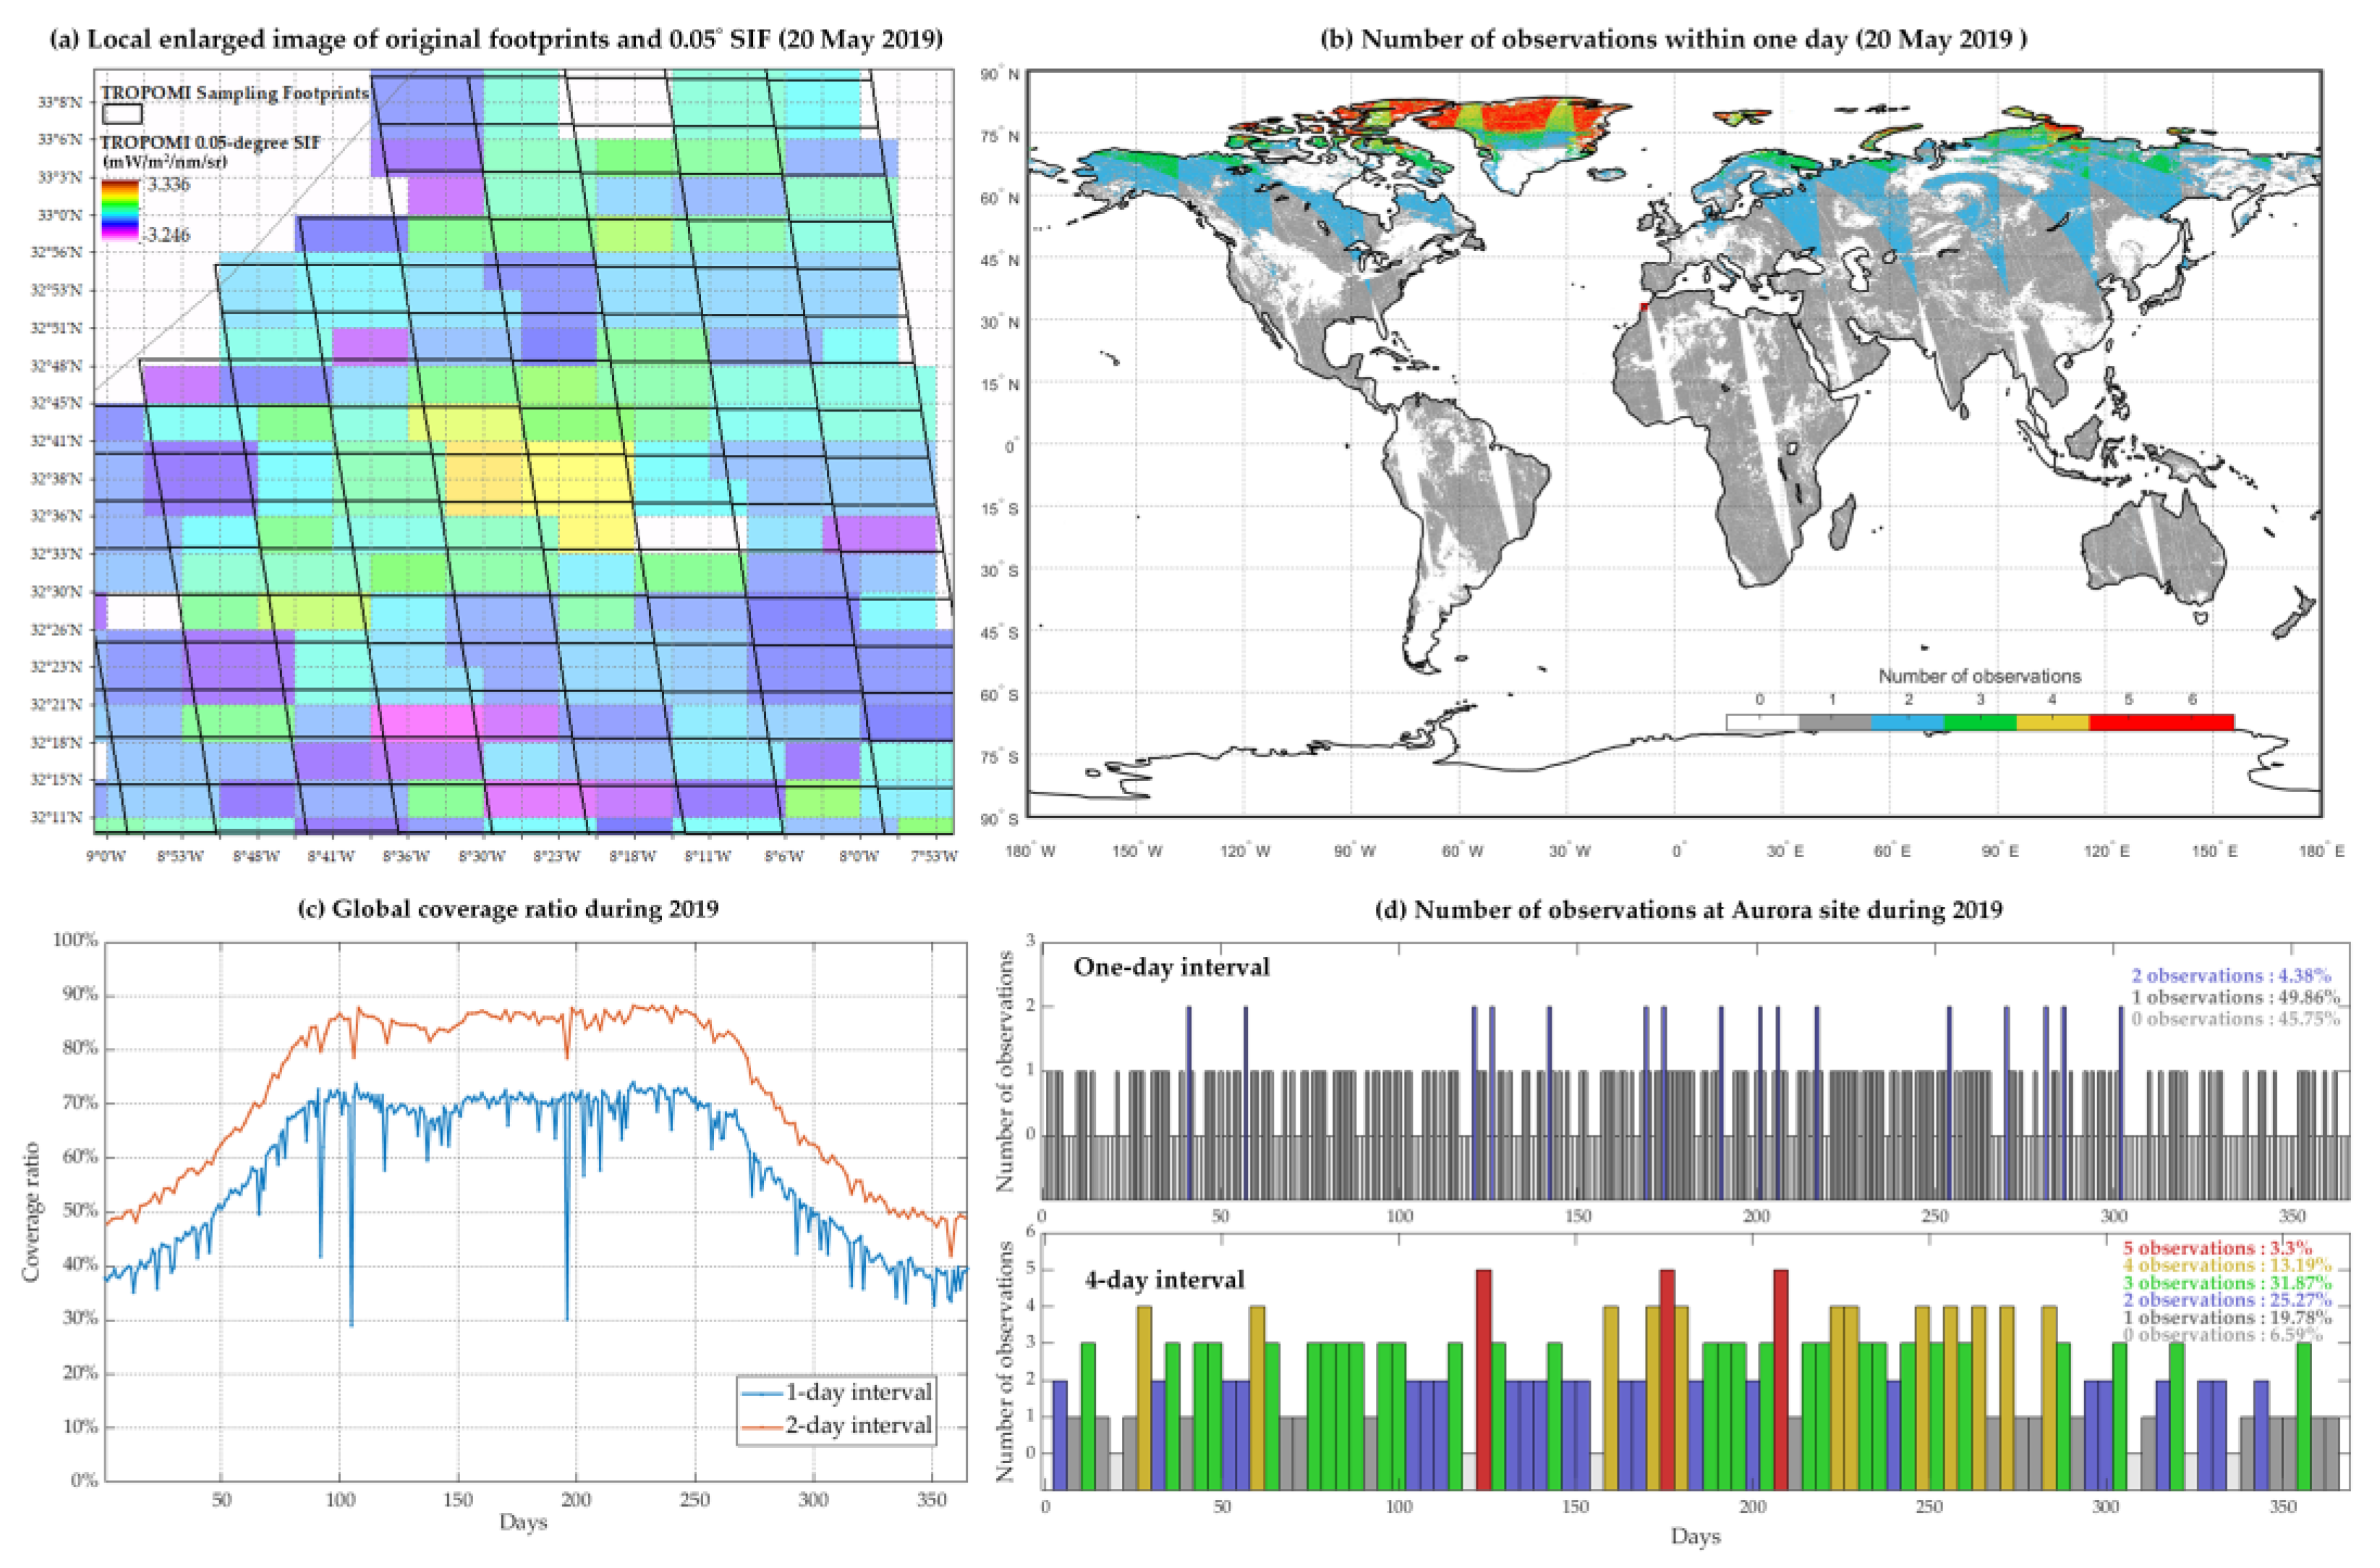This screenshot has width=2380, height=1568.
Task: Click the '5 observations : 3.3%' text
Action: point(2217,1248)
